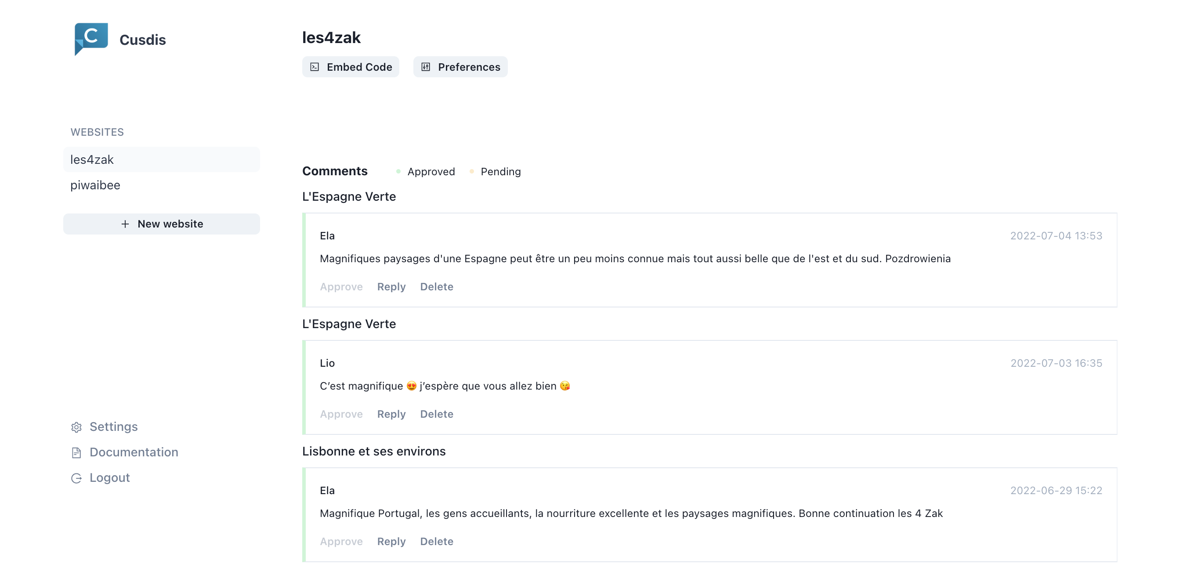Reply to Ela's Lisbonne comment
Image resolution: width=1194 pixels, height=571 pixels.
pos(391,541)
